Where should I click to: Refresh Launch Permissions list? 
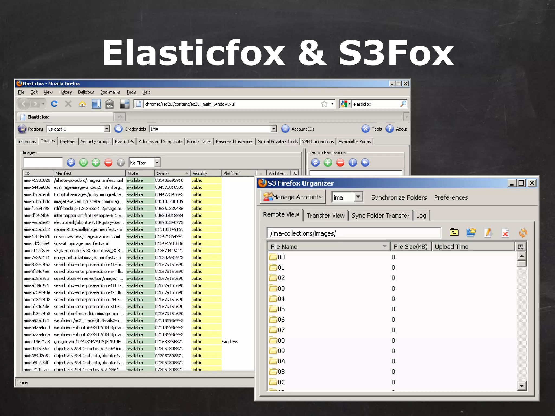point(315,162)
